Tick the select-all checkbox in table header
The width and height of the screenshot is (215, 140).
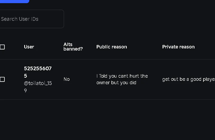(x=2, y=47)
